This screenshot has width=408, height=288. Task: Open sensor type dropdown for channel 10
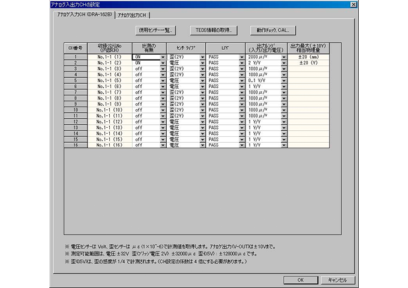(202, 110)
